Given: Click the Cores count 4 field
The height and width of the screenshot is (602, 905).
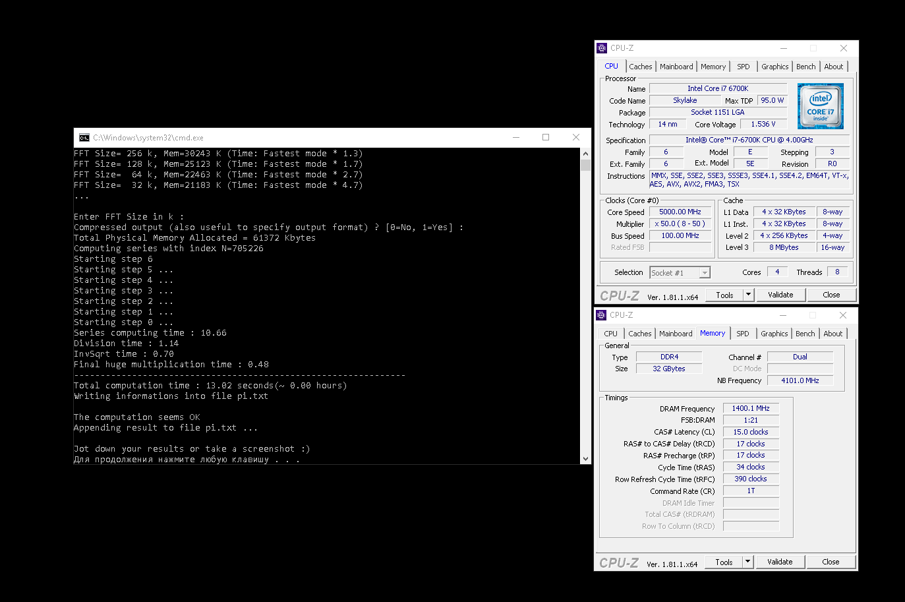Looking at the screenshot, I should 777,272.
